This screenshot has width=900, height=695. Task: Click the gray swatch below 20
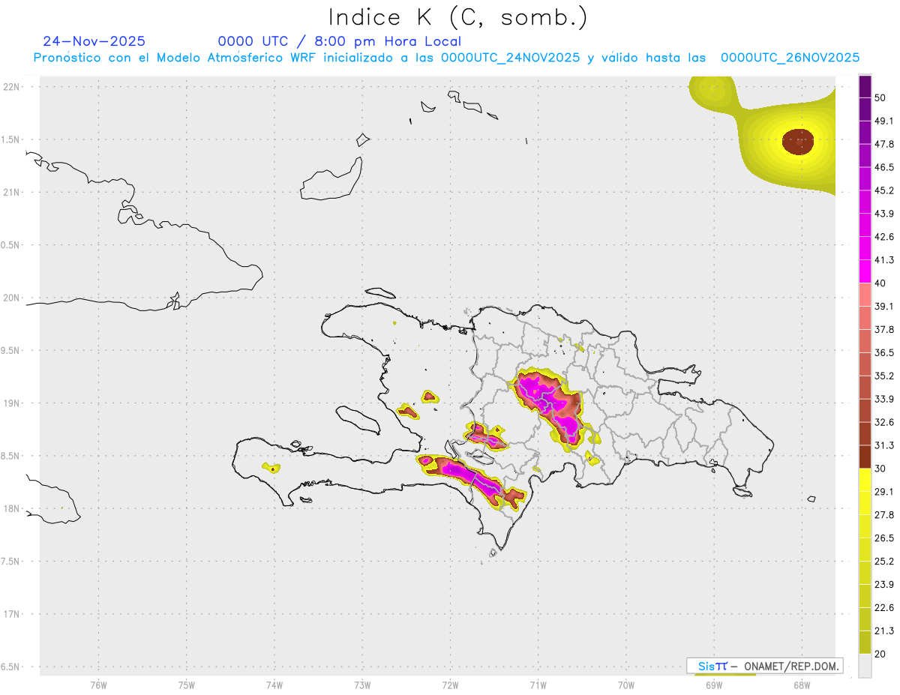click(865, 665)
